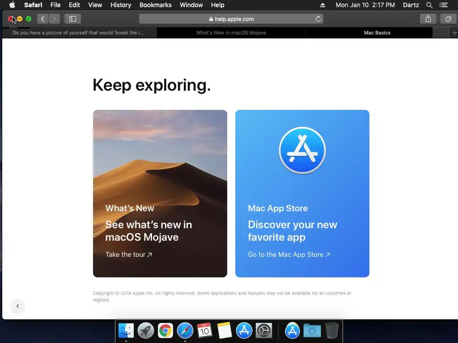
Task: Reload the help.apple.com page
Action: (x=318, y=19)
